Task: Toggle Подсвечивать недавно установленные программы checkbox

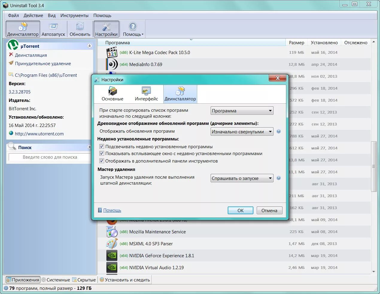Action: pos(102,146)
